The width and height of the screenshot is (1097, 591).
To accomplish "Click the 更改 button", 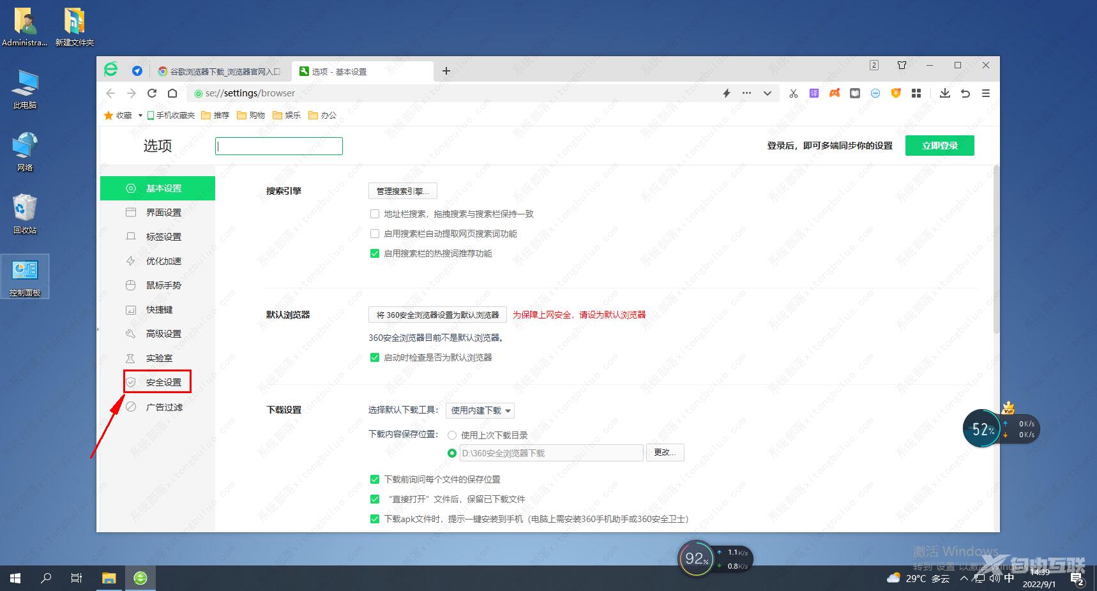I will [665, 453].
